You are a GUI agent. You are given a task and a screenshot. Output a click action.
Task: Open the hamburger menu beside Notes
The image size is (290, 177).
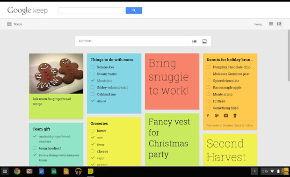click(x=9, y=24)
